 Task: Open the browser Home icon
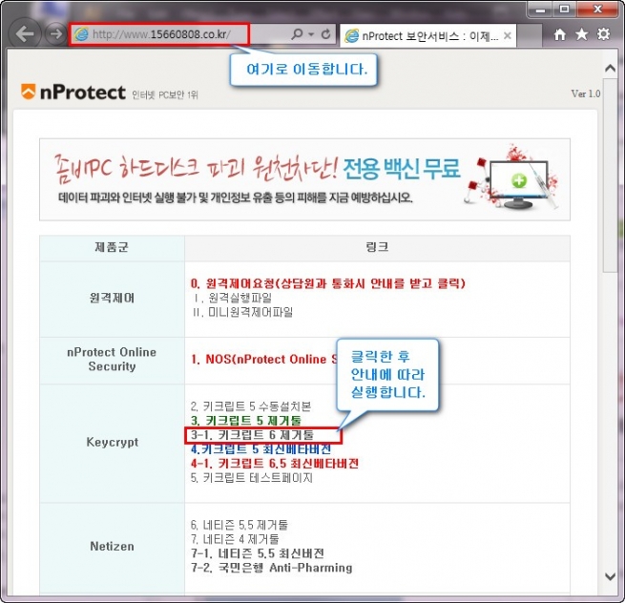pos(560,34)
